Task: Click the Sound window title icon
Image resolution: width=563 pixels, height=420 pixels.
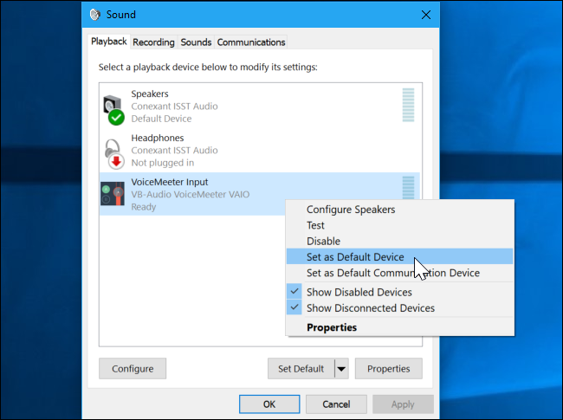Action: click(95, 15)
